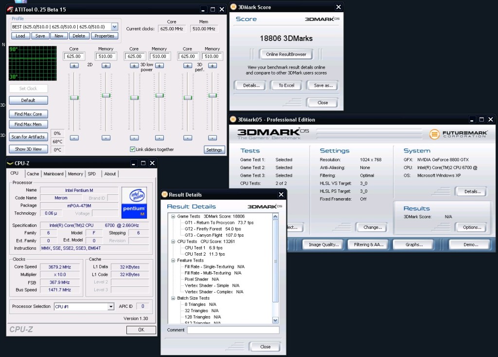
Task: Click Graphs button in 3DMark05
Action: [414, 244]
